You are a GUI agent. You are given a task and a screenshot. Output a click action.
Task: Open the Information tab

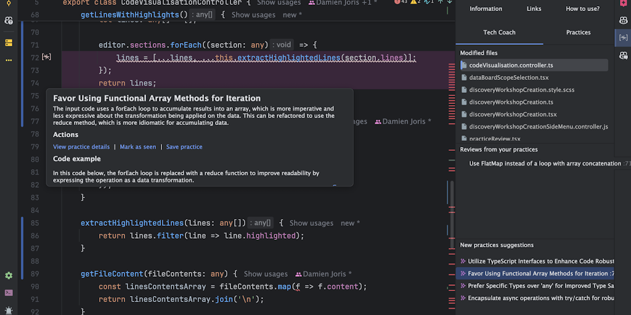click(486, 9)
